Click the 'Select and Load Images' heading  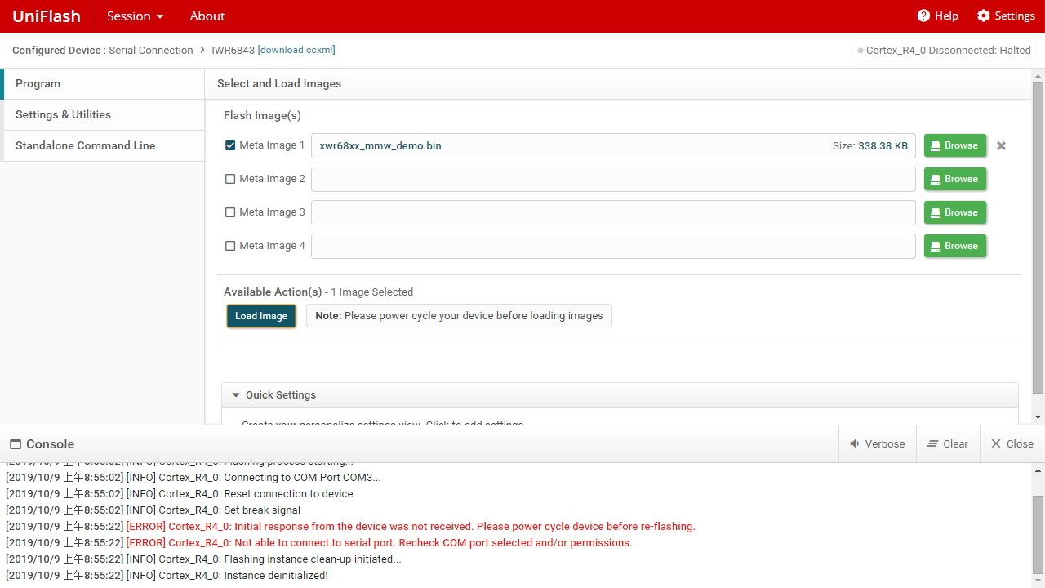click(279, 83)
